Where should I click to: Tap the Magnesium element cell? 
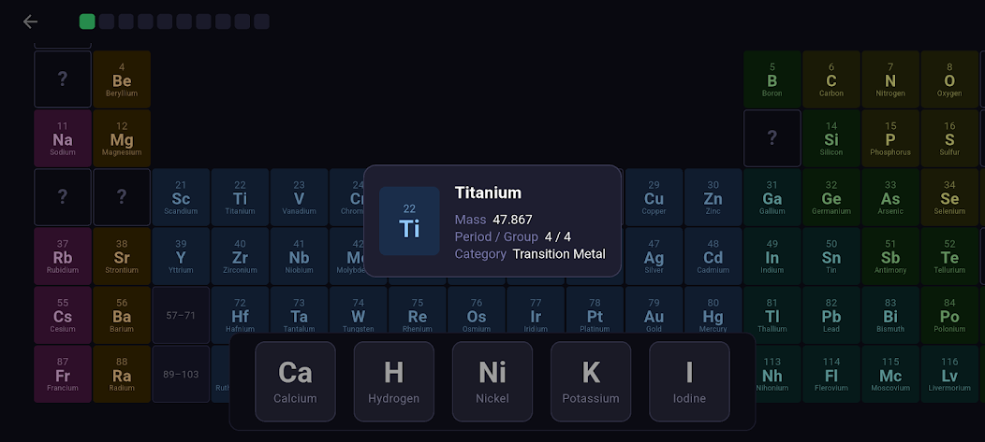122,138
